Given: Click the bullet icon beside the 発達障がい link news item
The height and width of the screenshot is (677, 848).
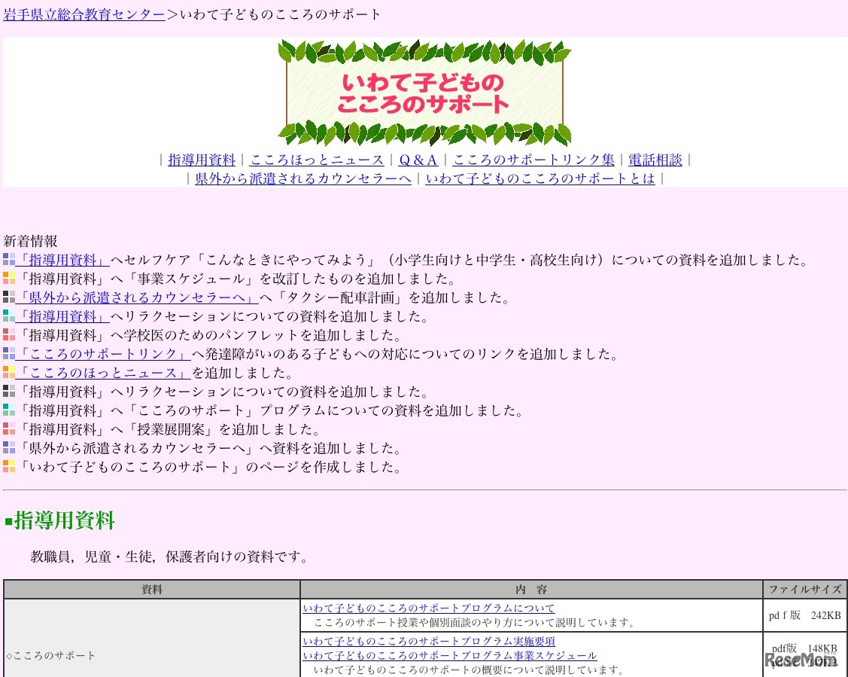Looking at the screenshot, I should pos(9,354).
